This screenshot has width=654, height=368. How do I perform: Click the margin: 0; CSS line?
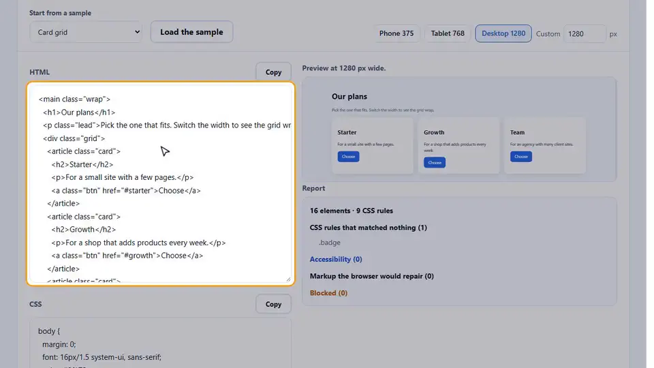click(59, 344)
